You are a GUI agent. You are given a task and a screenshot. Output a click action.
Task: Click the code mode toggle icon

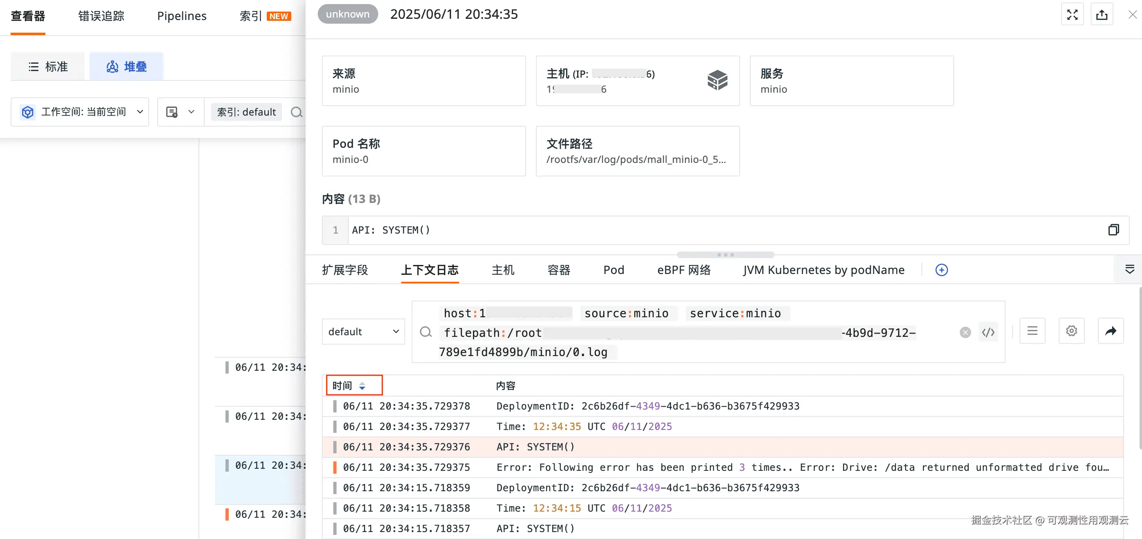(x=988, y=332)
